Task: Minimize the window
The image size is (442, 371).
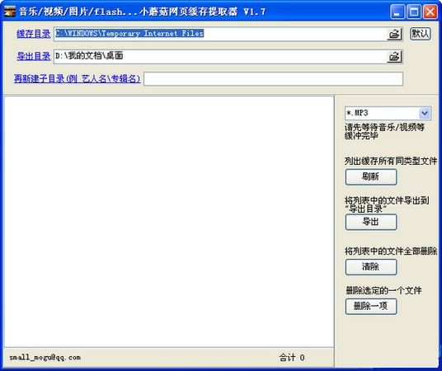Action: (397, 12)
